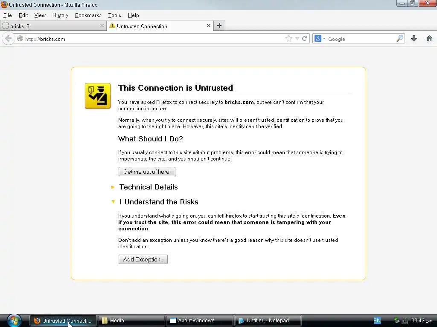This screenshot has width=437, height=327.
Task: Restore down the Firefox window
Action: click(x=413, y=3)
